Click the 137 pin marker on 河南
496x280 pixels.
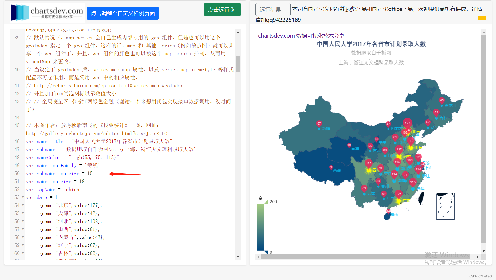point(399,150)
